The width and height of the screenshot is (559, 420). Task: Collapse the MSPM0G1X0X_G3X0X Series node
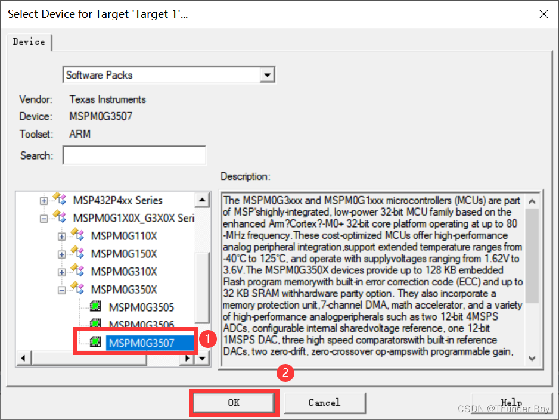[x=44, y=219]
